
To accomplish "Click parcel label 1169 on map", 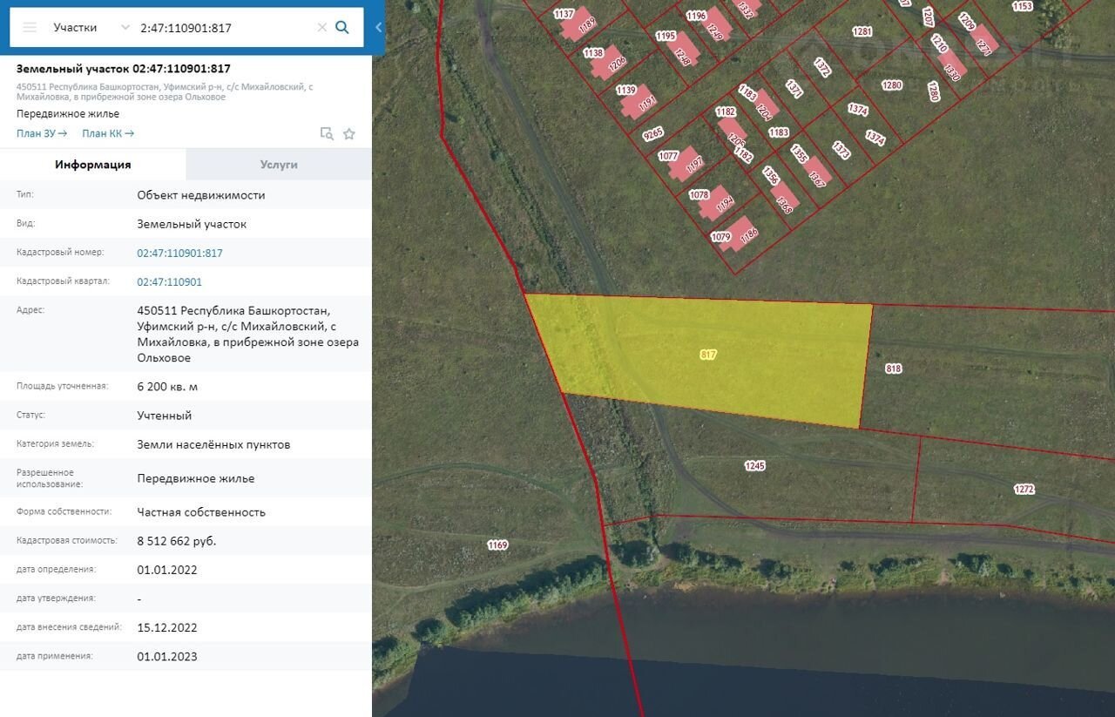I will (497, 545).
